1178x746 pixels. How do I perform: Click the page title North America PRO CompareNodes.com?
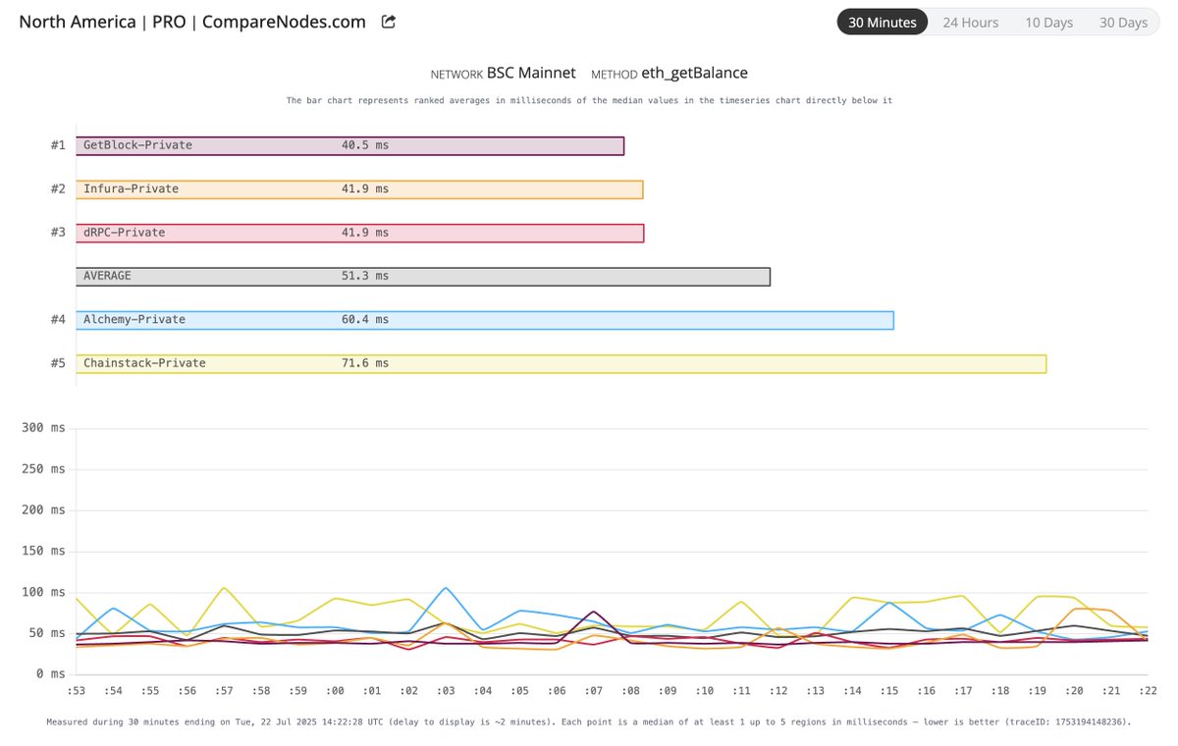click(192, 22)
